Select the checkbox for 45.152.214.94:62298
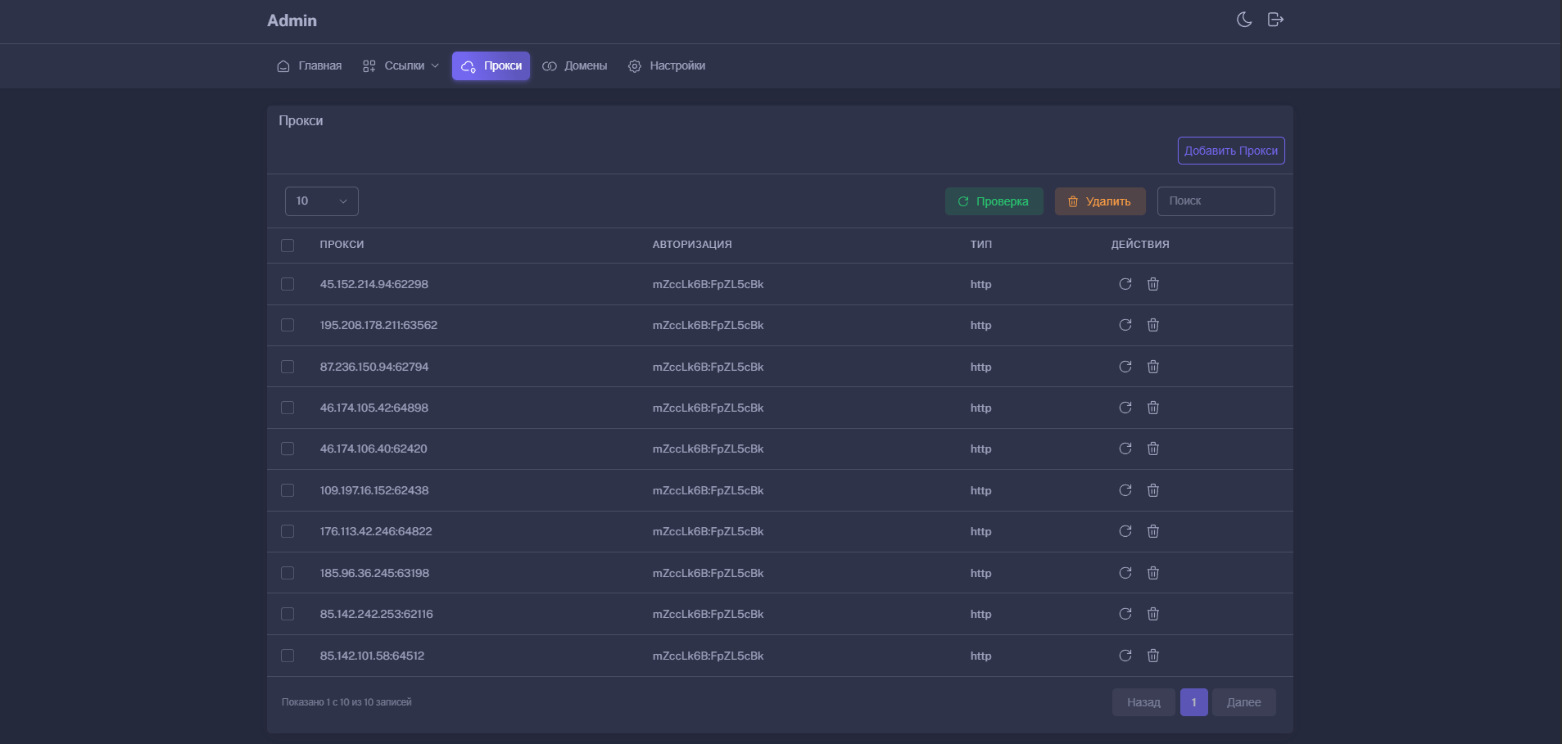1562x744 pixels. point(287,284)
